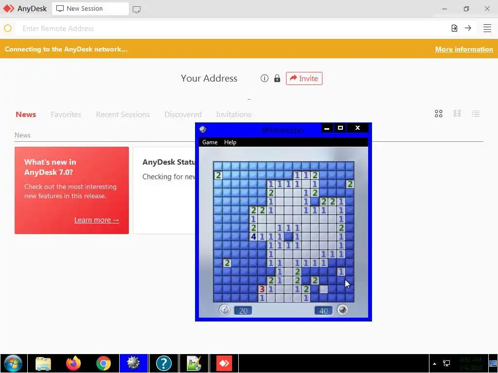Screen dimensions: 498x373
Task: Select the New Session tab
Action: [90, 9]
